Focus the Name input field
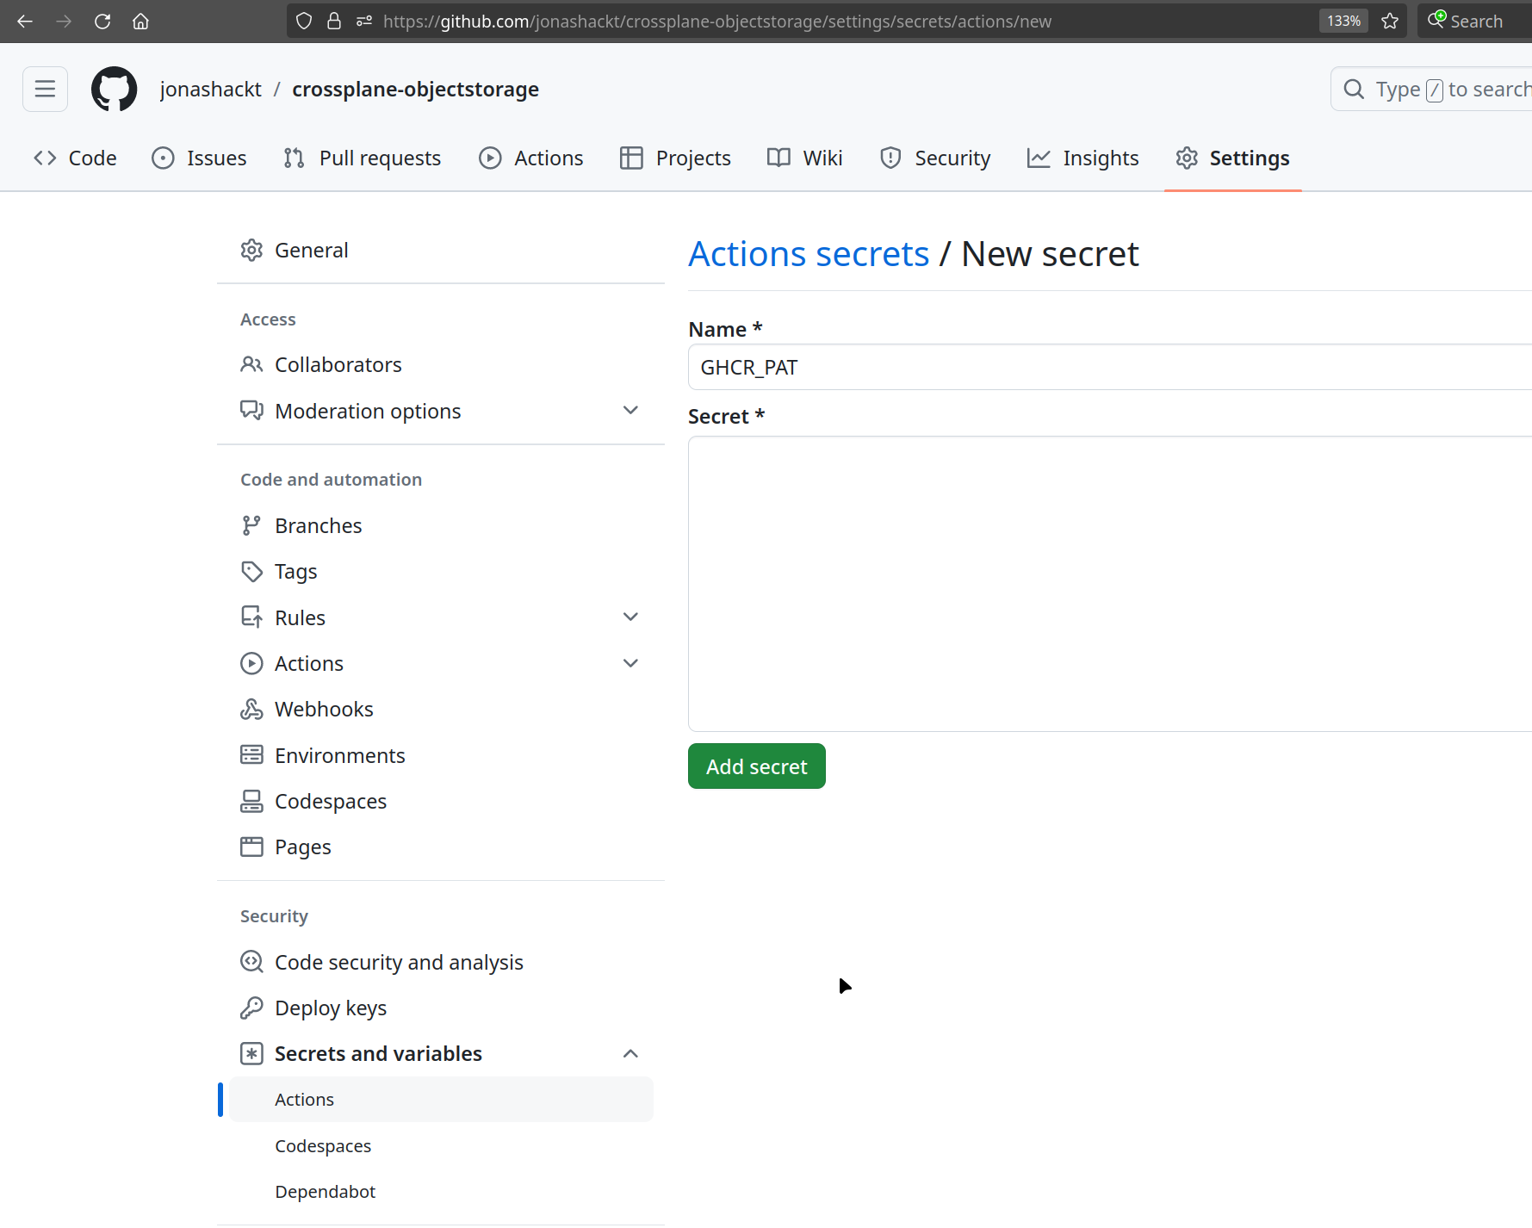Image resolution: width=1532 pixels, height=1228 pixels. pyautogui.click(x=1110, y=368)
